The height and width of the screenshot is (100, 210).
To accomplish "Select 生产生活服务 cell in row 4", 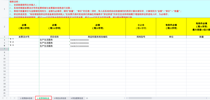I will (x=54, y=40).
